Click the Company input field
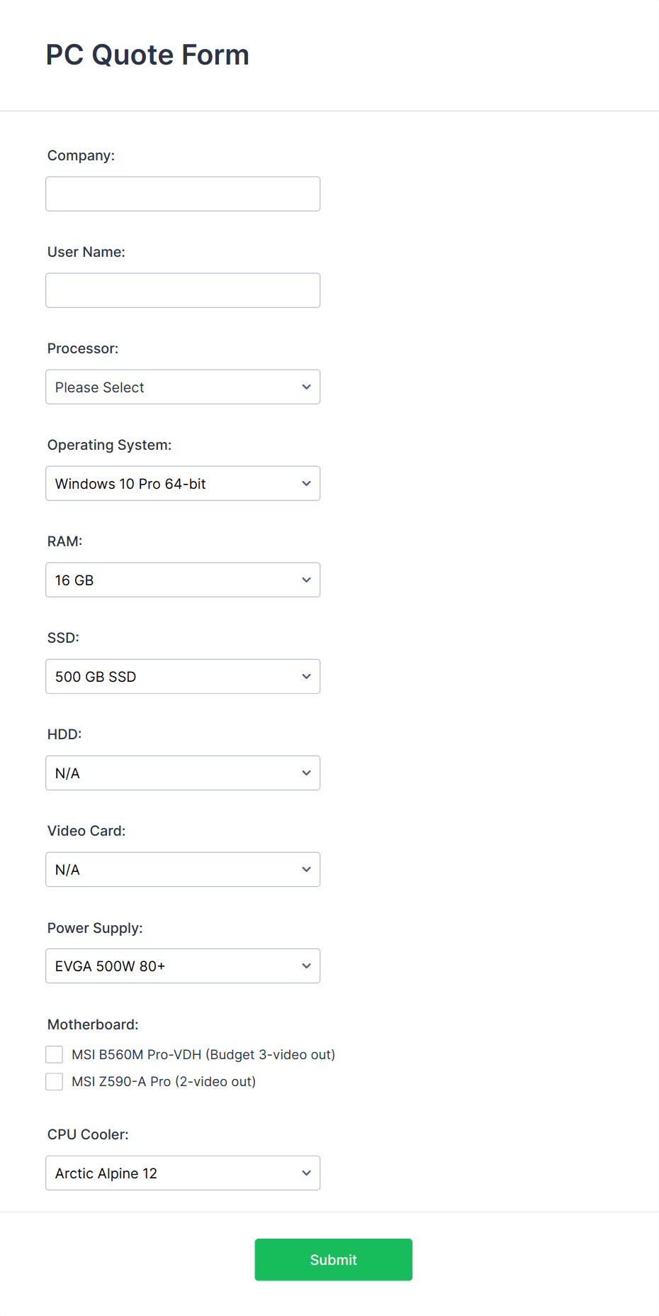The image size is (659, 1316). [x=183, y=193]
